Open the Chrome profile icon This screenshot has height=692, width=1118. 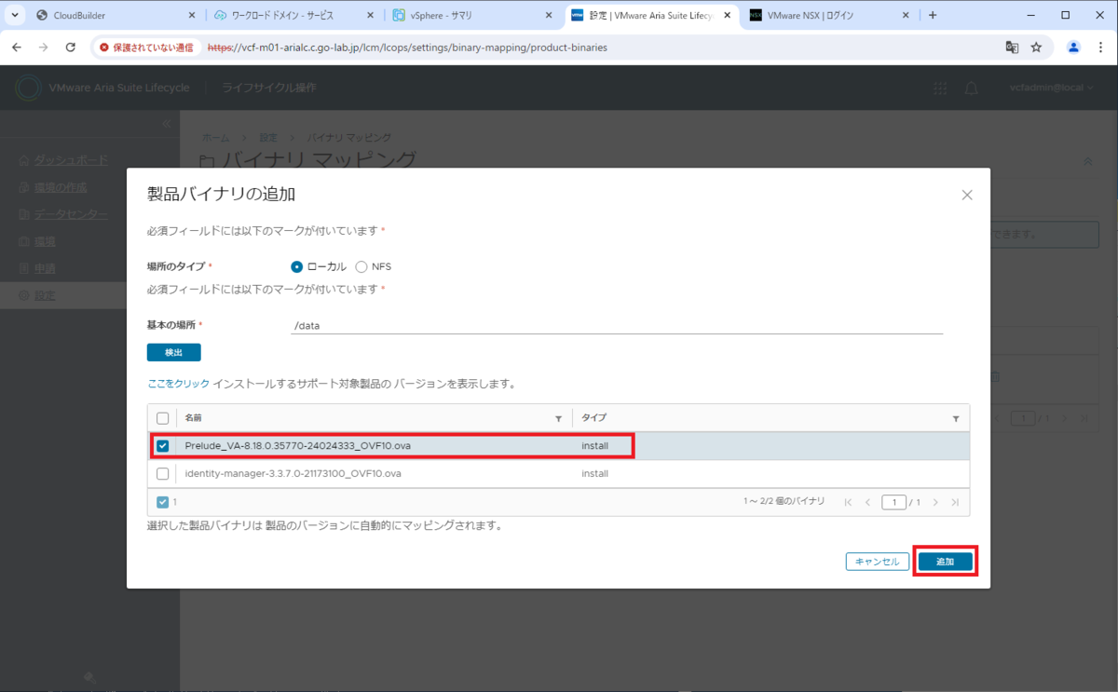(1073, 47)
